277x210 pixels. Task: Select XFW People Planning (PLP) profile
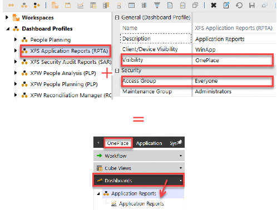(64, 84)
